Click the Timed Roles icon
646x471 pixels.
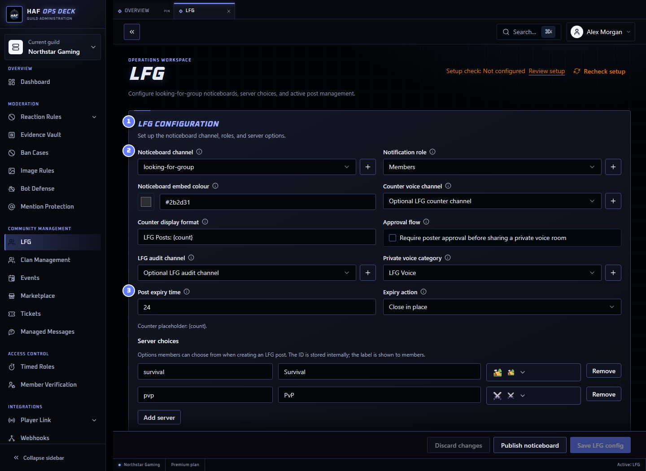(12, 367)
